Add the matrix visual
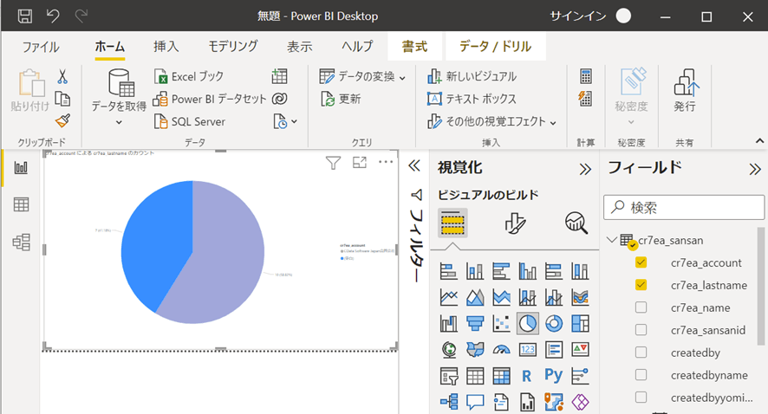 (501, 376)
